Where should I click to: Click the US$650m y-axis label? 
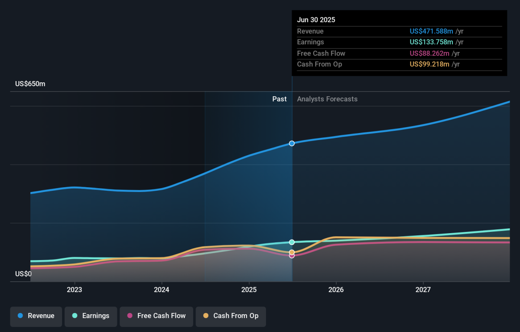coord(30,84)
